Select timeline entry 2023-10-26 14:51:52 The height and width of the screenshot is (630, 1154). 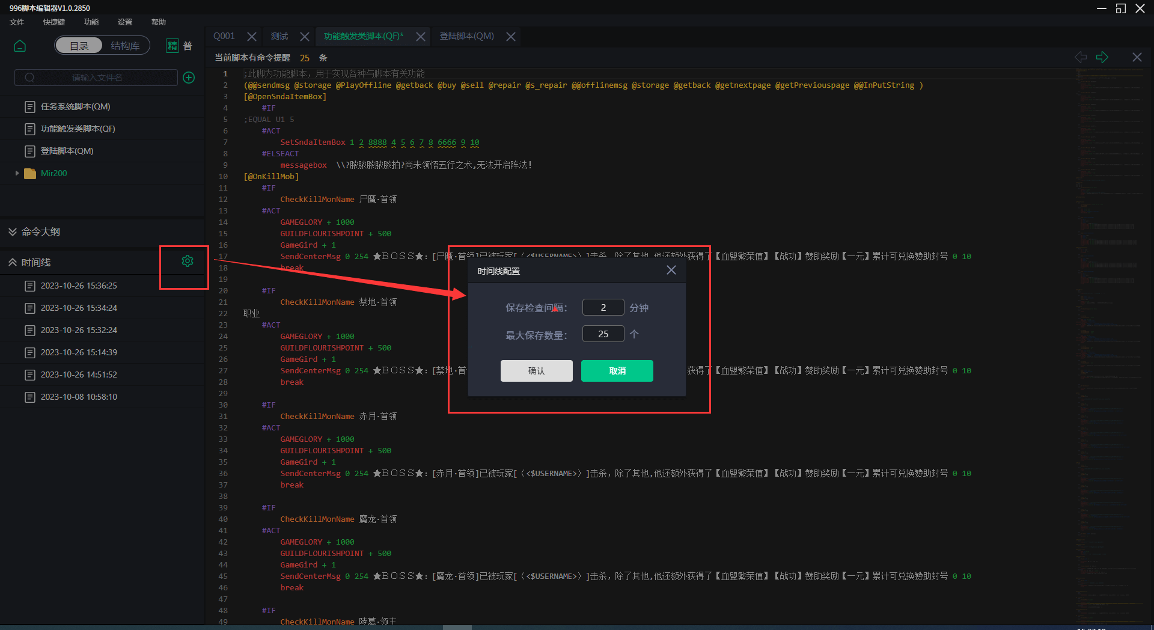(x=79, y=375)
